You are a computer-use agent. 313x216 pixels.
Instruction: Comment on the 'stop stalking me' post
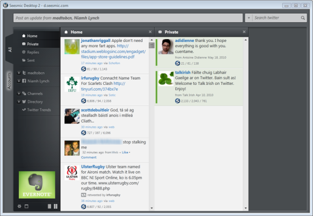89,158
